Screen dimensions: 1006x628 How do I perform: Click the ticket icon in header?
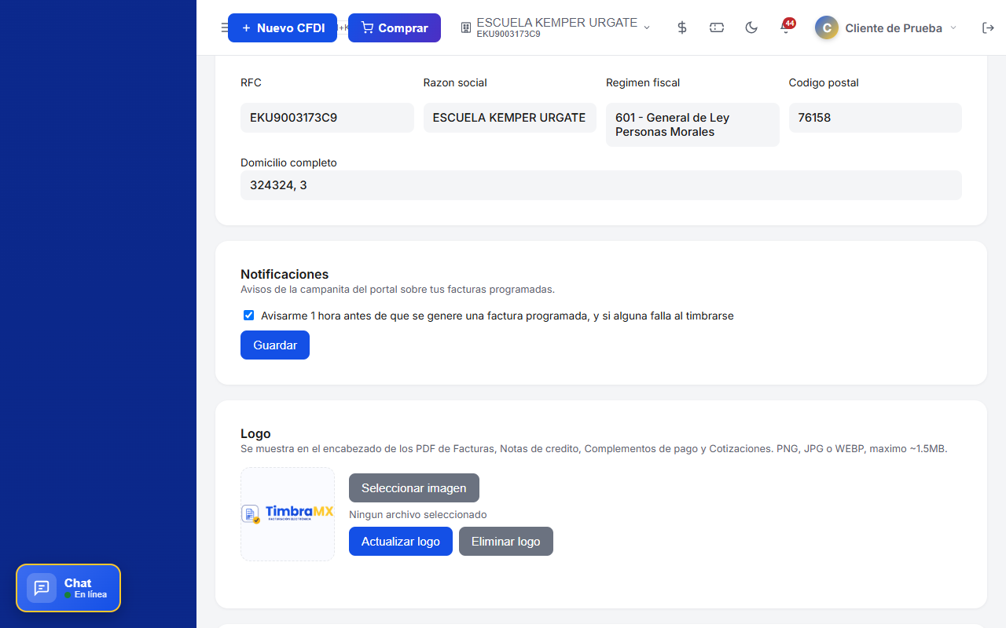(x=717, y=27)
